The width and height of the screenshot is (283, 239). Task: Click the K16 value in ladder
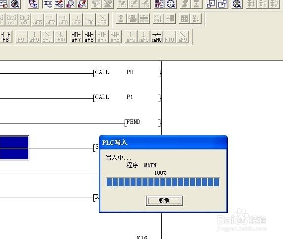pyautogui.click(x=142, y=237)
